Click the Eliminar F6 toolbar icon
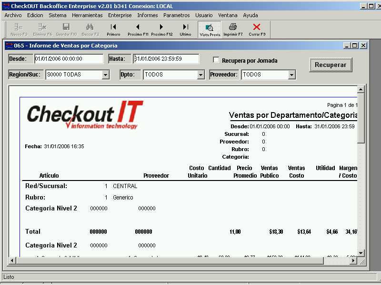The height and width of the screenshot is (285, 381). 42,27
